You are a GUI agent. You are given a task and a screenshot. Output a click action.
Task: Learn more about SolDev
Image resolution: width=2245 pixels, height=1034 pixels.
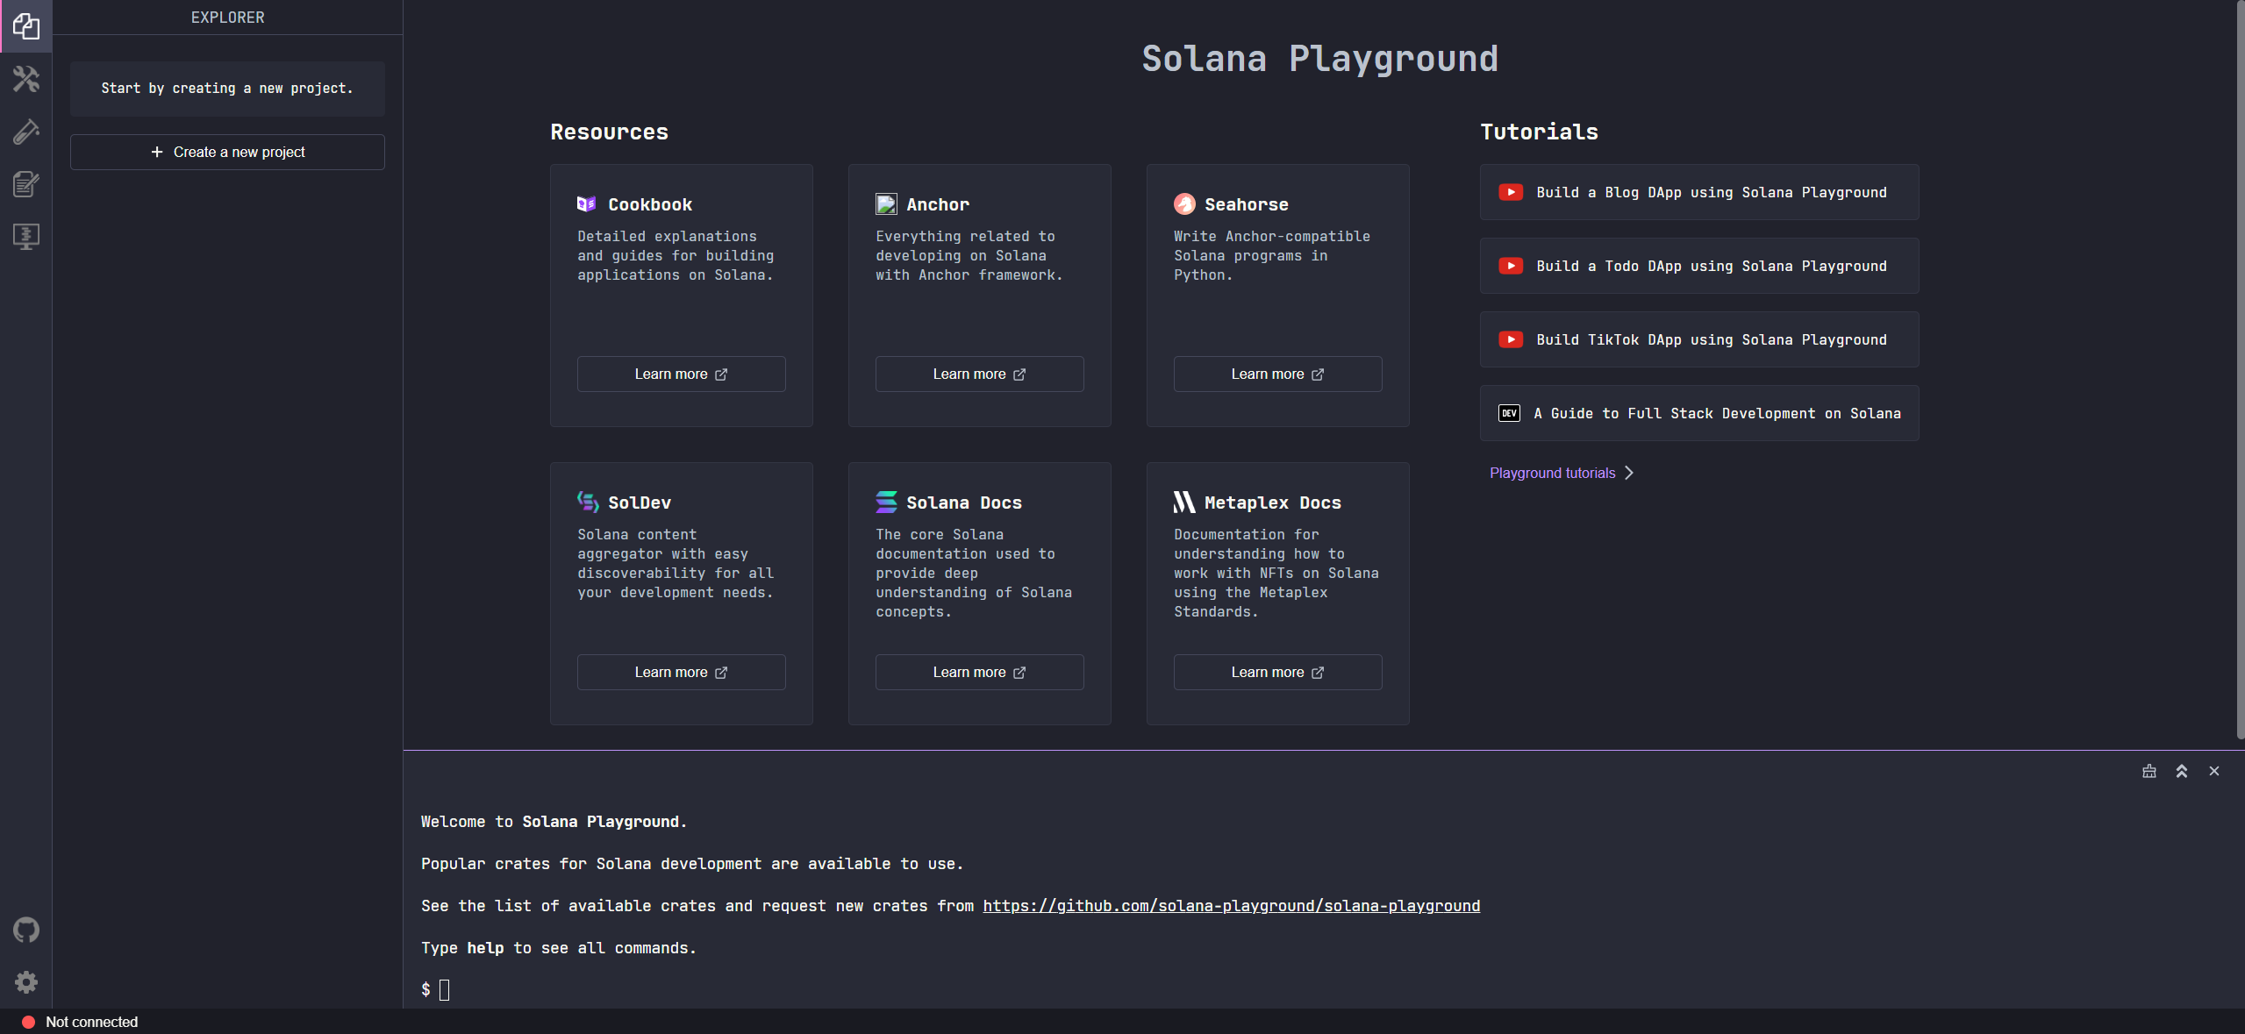click(x=681, y=672)
